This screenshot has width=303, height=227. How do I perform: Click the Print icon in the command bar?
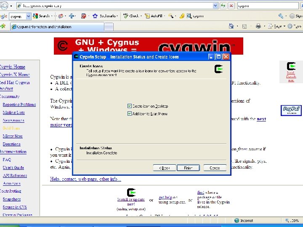[258, 26]
